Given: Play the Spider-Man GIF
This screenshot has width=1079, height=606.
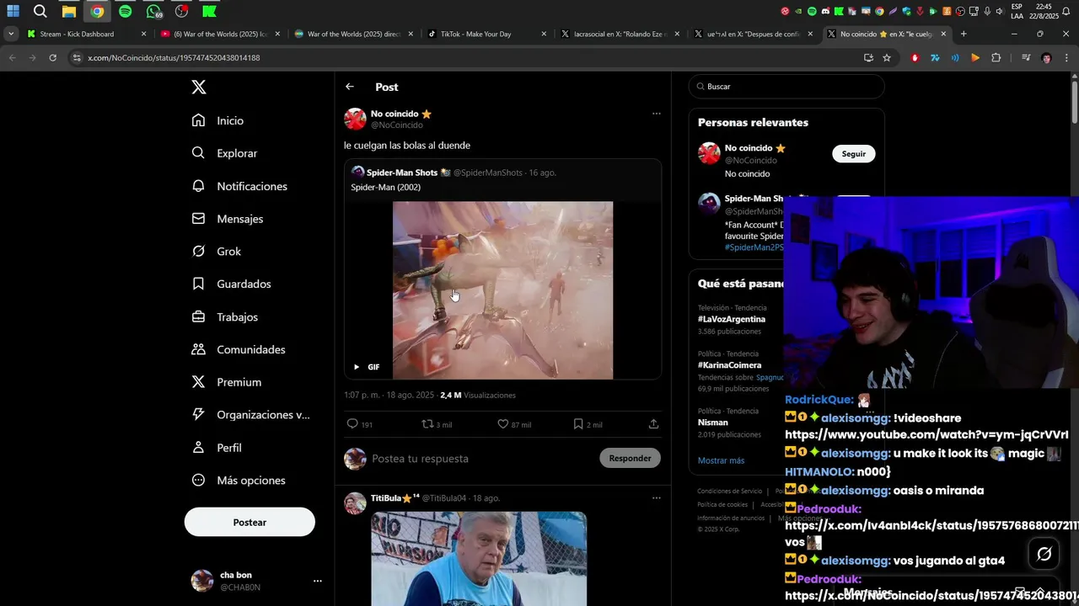Looking at the screenshot, I should 357,367.
